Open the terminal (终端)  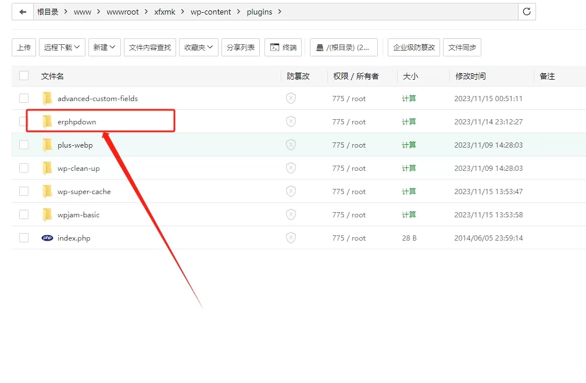point(283,47)
